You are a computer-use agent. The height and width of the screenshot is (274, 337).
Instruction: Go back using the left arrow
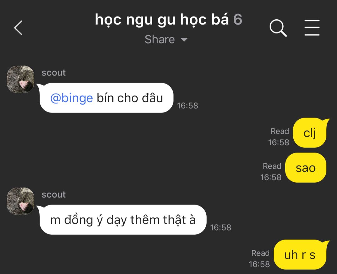tap(18, 28)
